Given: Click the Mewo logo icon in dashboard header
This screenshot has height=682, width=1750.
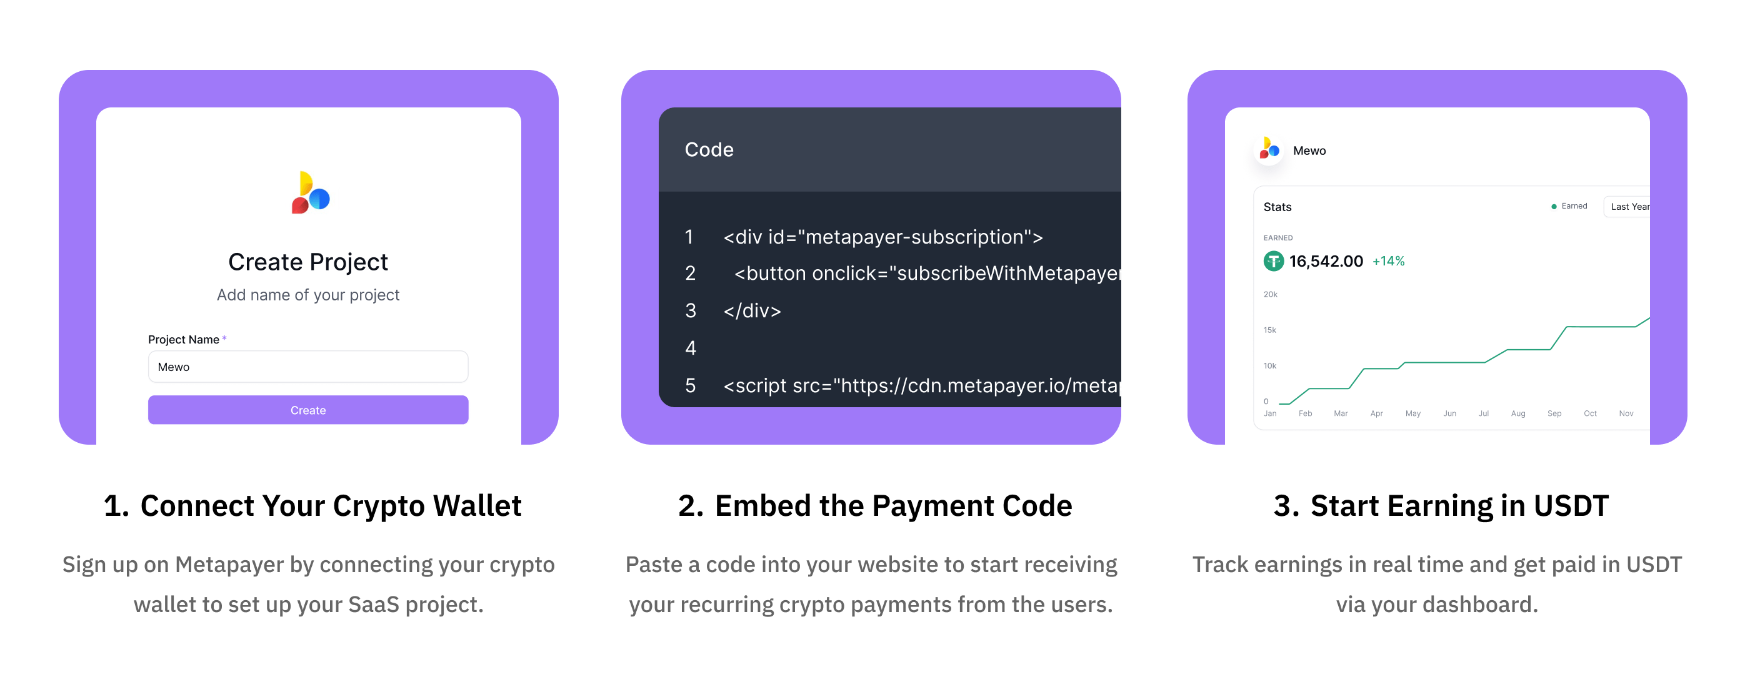Looking at the screenshot, I should 1268,150.
